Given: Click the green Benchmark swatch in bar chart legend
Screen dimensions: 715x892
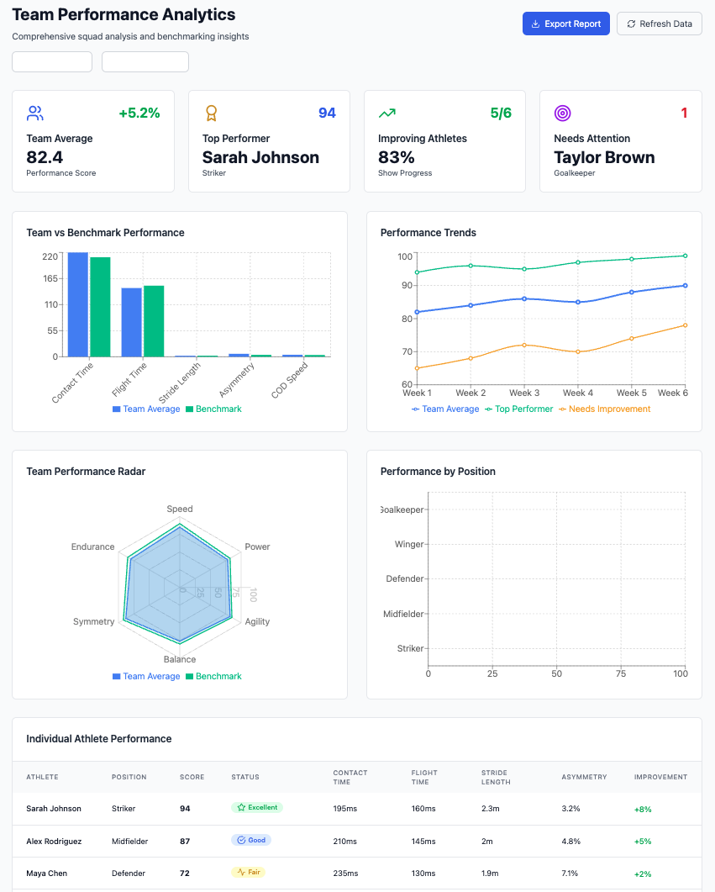Looking at the screenshot, I should click(189, 409).
